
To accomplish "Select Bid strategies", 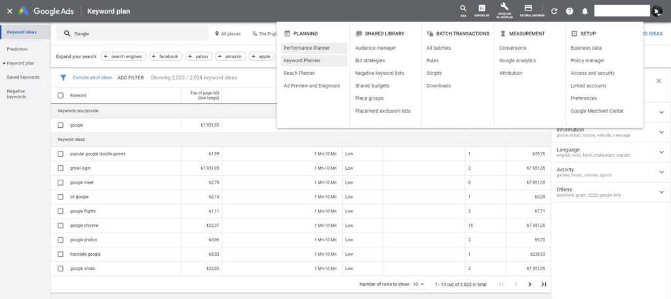I will 370,60.
